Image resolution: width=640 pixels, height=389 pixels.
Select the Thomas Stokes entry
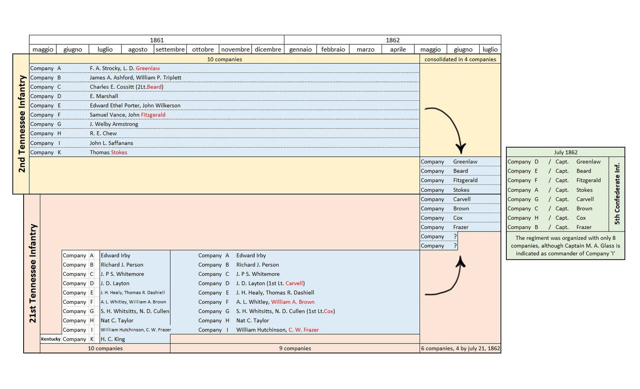click(108, 152)
